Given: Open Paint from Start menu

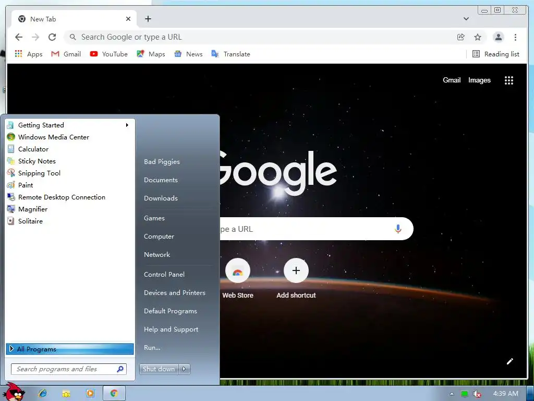Looking at the screenshot, I should (x=69, y=185).
